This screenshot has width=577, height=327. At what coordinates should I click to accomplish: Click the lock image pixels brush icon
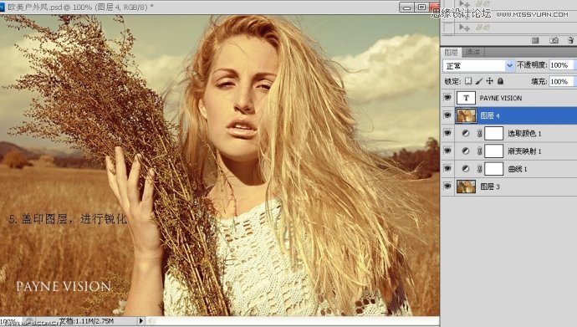(x=479, y=81)
